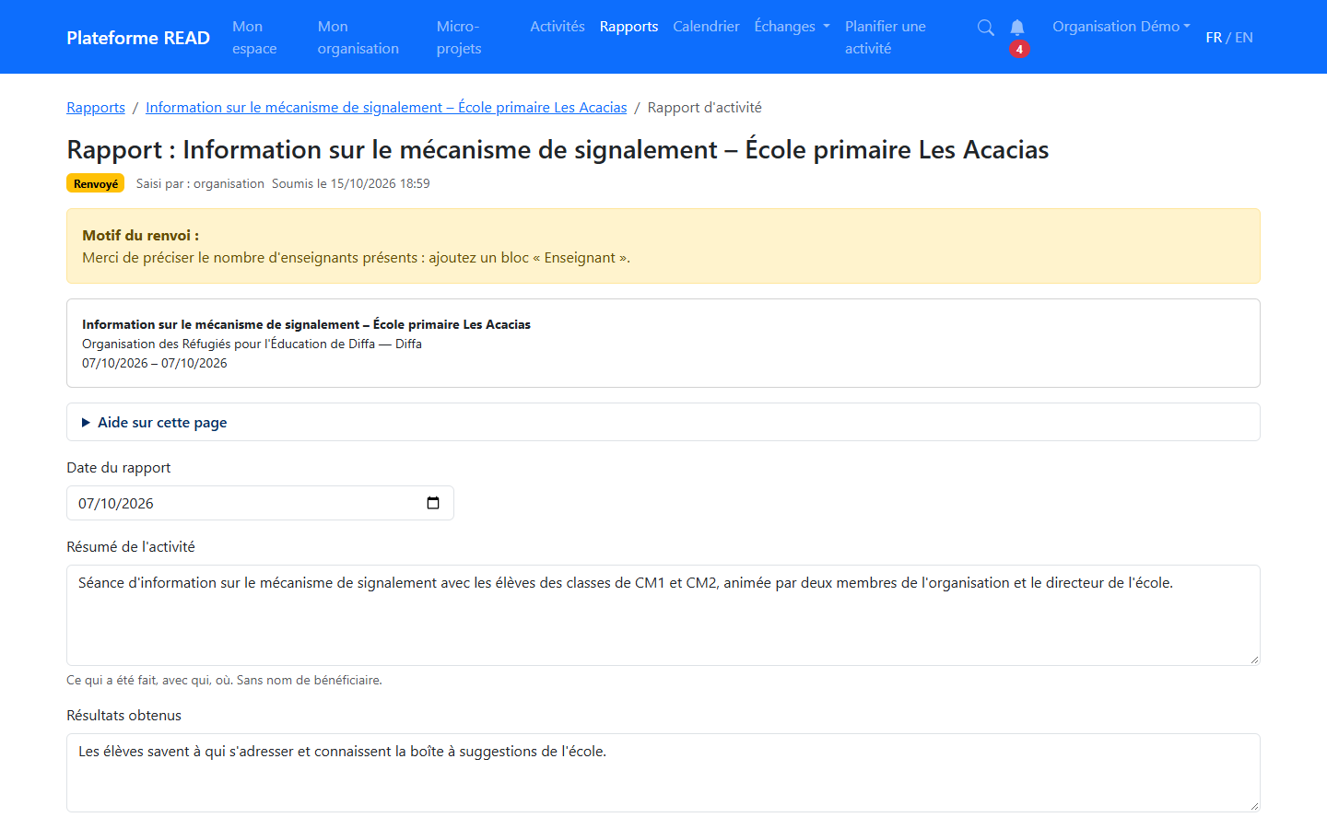
Task: Click the 'Date du rapport' label
Action: (x=119, y=468)
